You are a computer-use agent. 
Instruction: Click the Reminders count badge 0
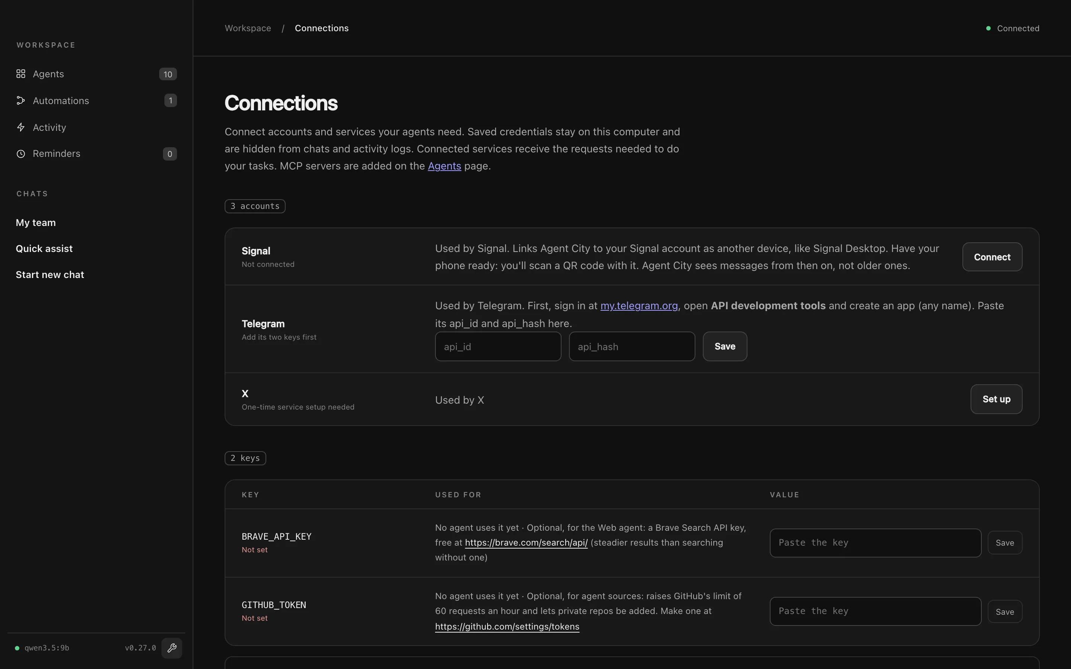pos(170,154)
